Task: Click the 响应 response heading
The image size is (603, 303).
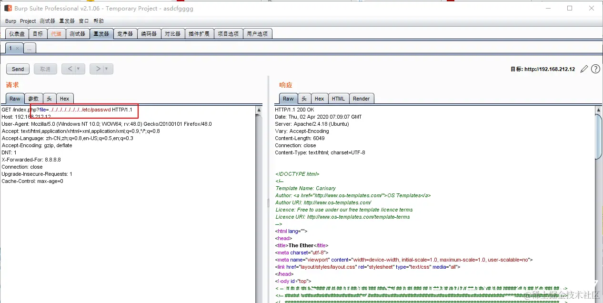Action: click(286, 85)
